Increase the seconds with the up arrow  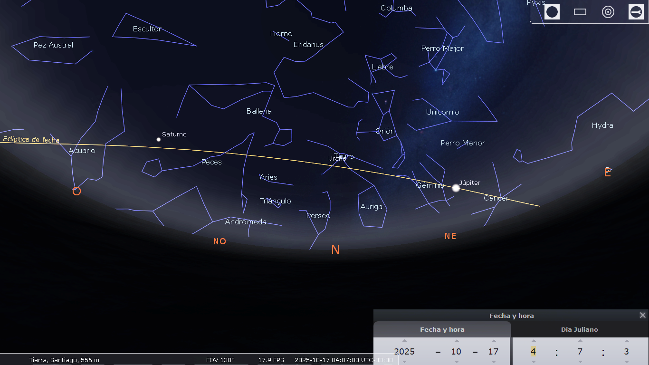tap(627, 341)
